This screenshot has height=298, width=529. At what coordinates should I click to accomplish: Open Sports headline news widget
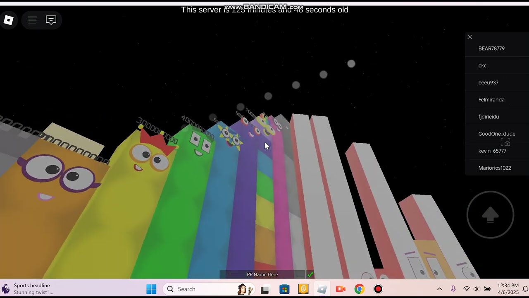tap(28, 289)
